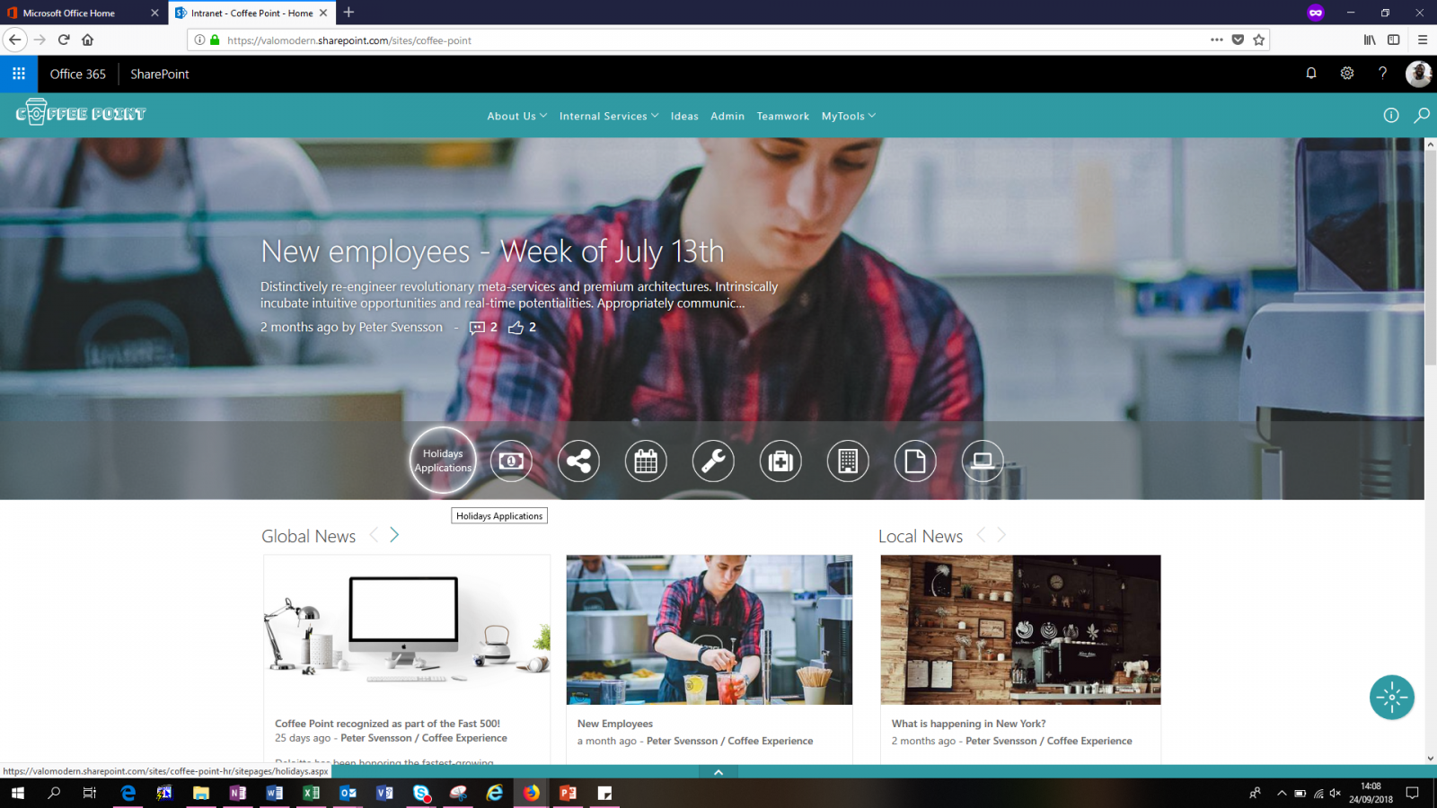Bookmark this page with the star icon

click(1258, 40)
